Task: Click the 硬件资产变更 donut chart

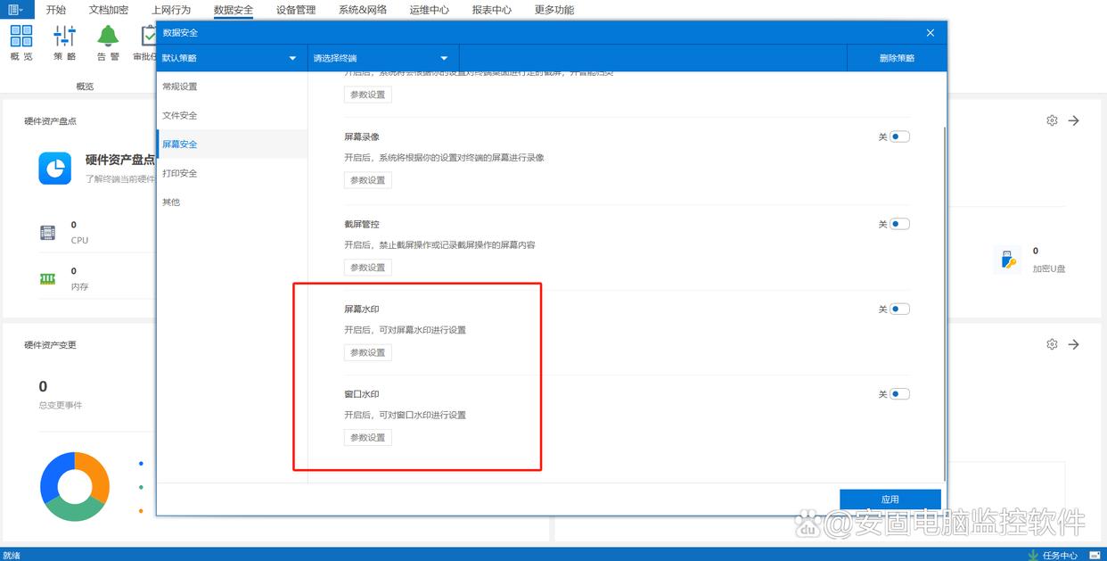Action: tap(75, 486)
